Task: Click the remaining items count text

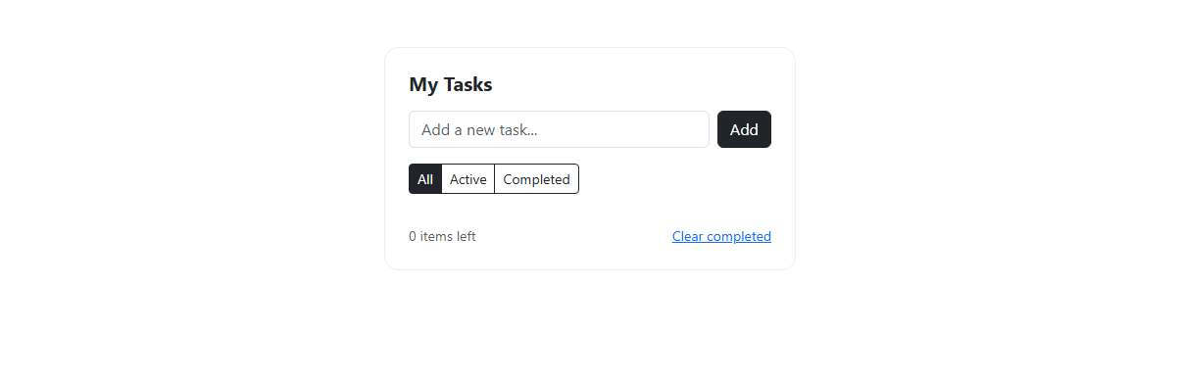Action: 442,236
